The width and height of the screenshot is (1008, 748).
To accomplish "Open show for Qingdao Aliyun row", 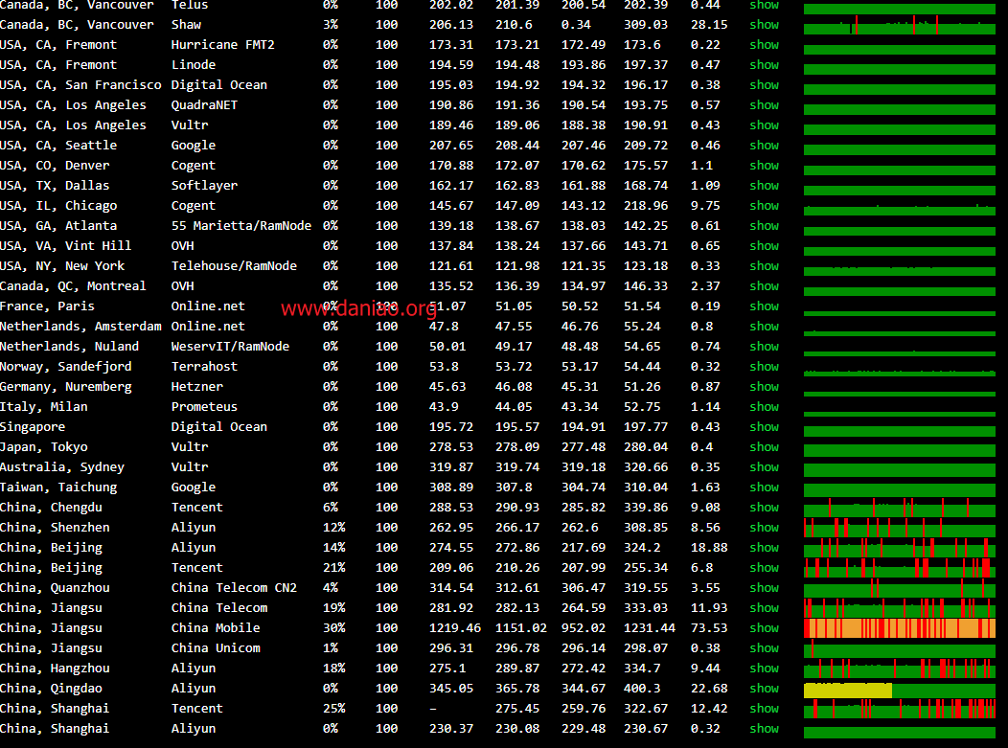I will 764,689.
